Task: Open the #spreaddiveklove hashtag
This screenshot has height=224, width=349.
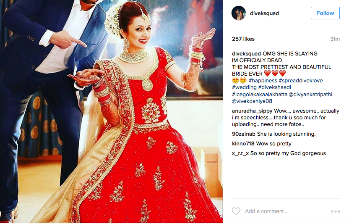Action: pyautogui.click(x=301, y=81)
